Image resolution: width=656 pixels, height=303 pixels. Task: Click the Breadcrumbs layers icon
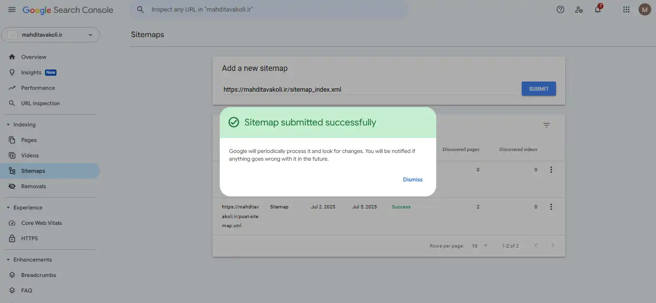[12, 275]
